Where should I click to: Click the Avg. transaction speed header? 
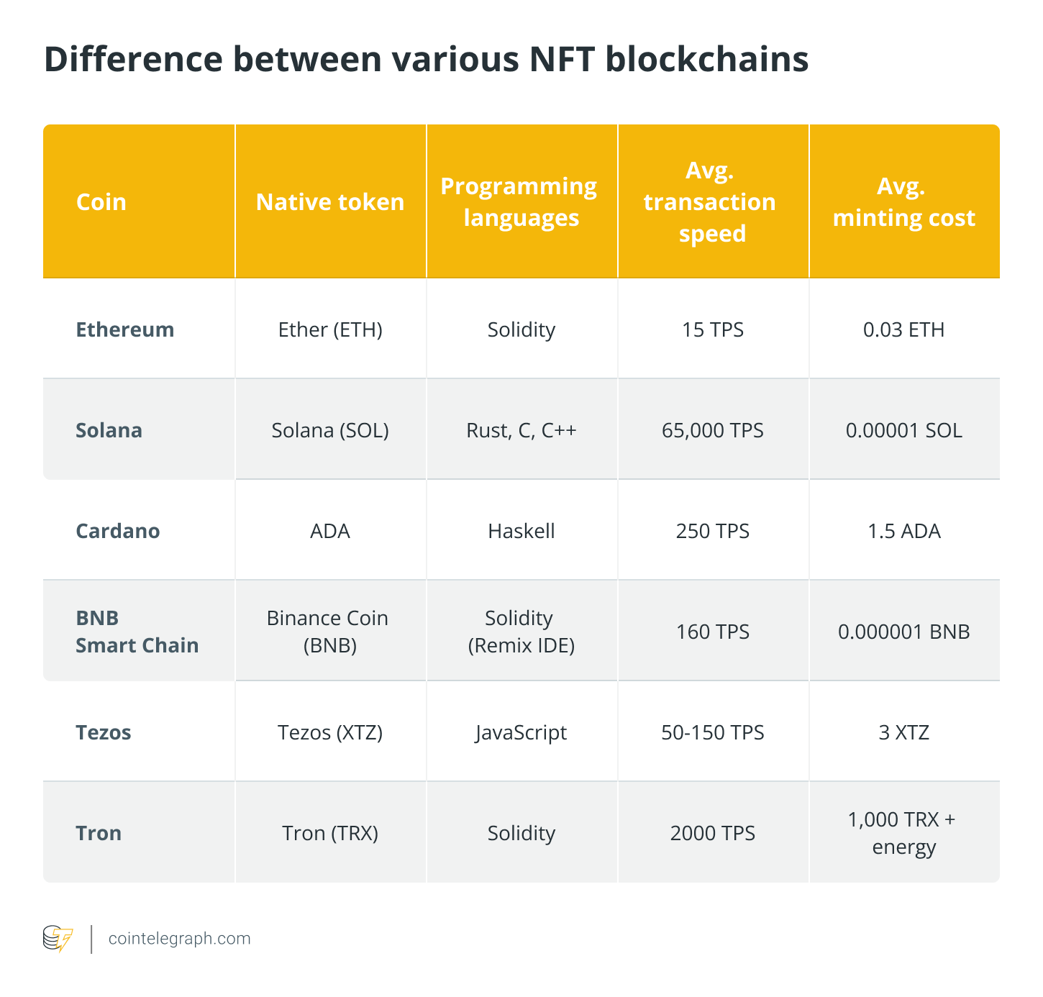pyautogui.click(x=712, y=202)
